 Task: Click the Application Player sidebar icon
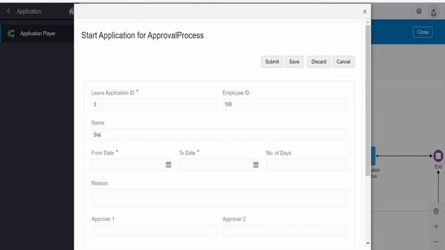[11, 33]
